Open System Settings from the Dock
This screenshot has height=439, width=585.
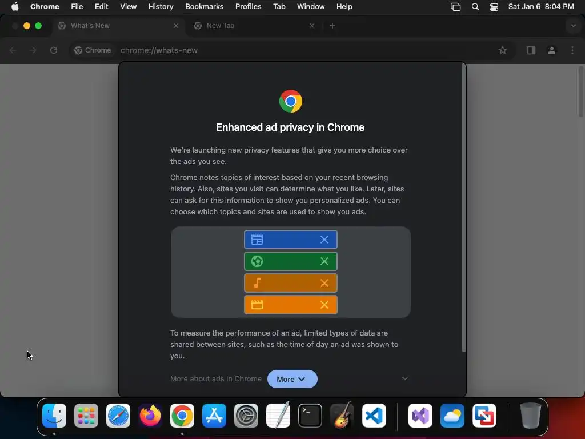[246, 416]
